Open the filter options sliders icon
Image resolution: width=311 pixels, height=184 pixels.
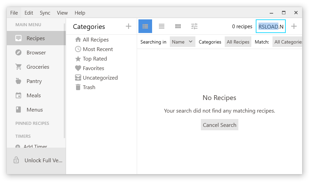pos(194,26)
